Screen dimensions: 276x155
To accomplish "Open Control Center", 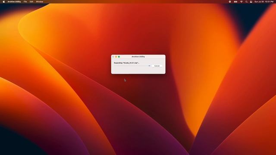I will [251, 2].
